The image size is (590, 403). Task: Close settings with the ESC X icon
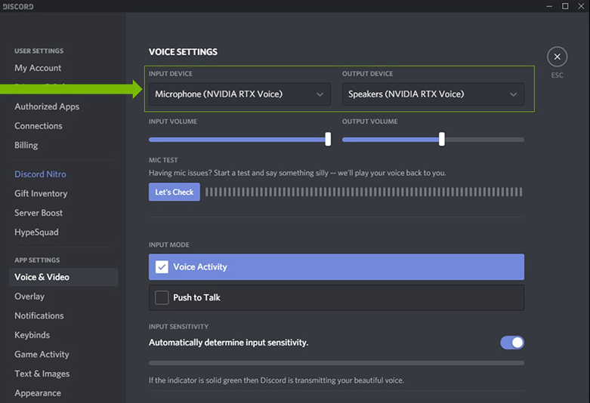pyautogui.click(x=557, y=57)
